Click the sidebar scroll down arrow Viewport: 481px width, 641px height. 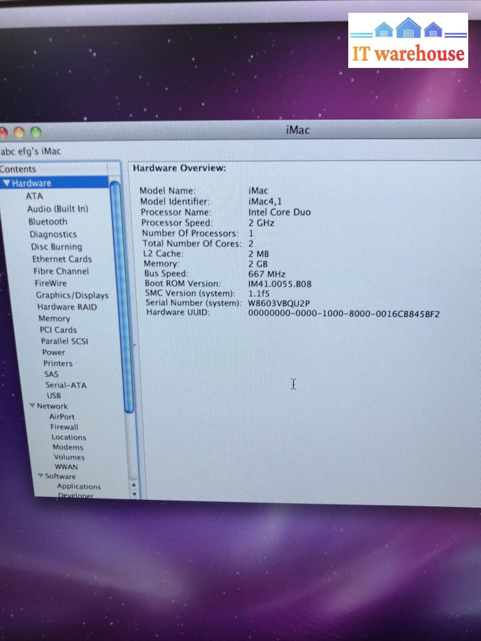(x=133, y=494)
